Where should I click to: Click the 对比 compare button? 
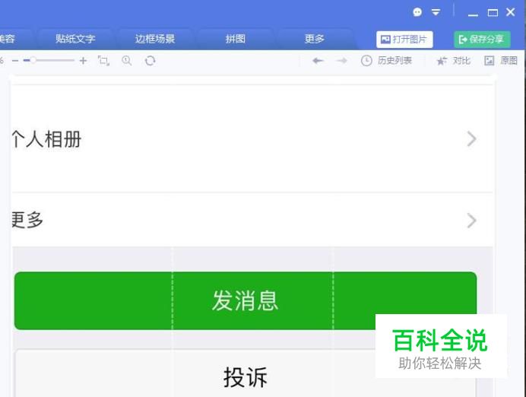453,61
